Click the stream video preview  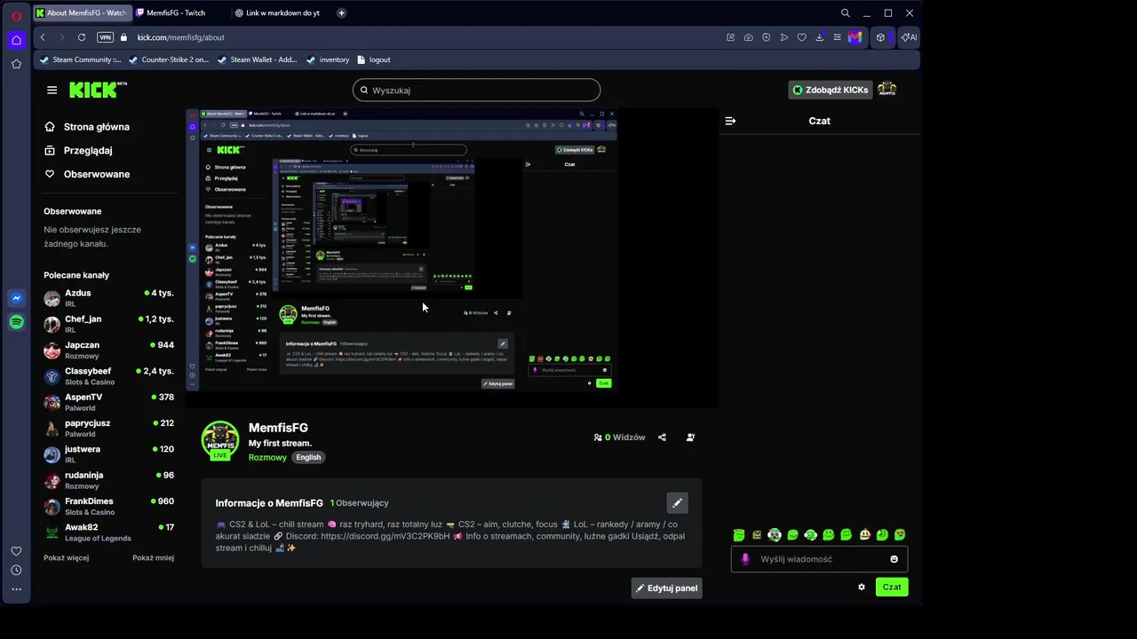pos(452,257)
